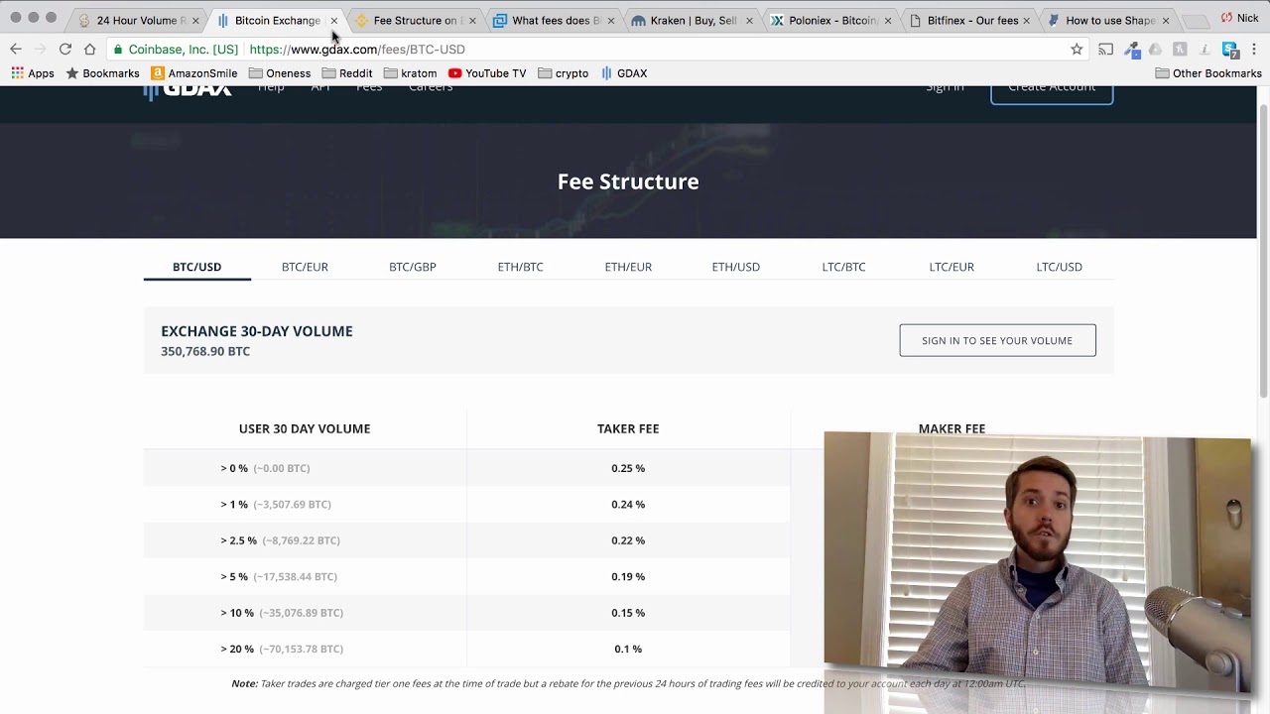Open the browser home page icon

(90, 49)
